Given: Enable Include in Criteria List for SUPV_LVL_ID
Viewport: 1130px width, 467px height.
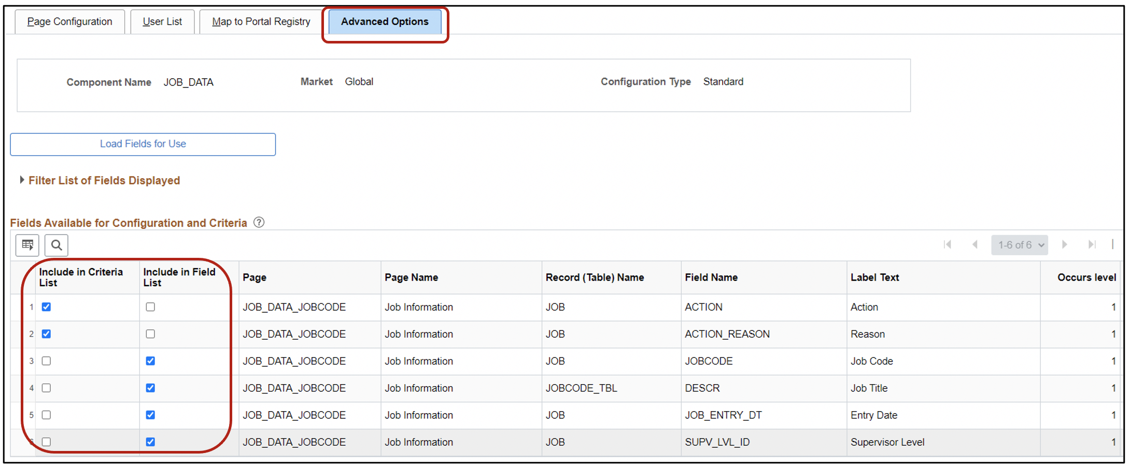Looking at the screenshot, I should 47,442.
